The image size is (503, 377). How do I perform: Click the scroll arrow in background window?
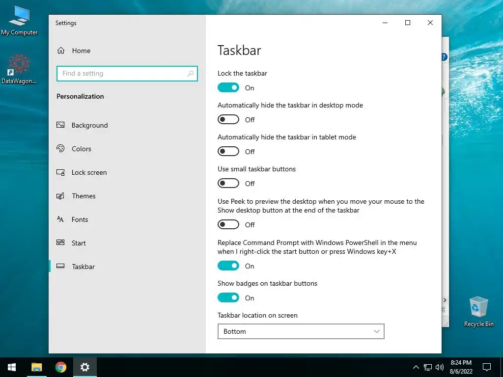[445, 300]
